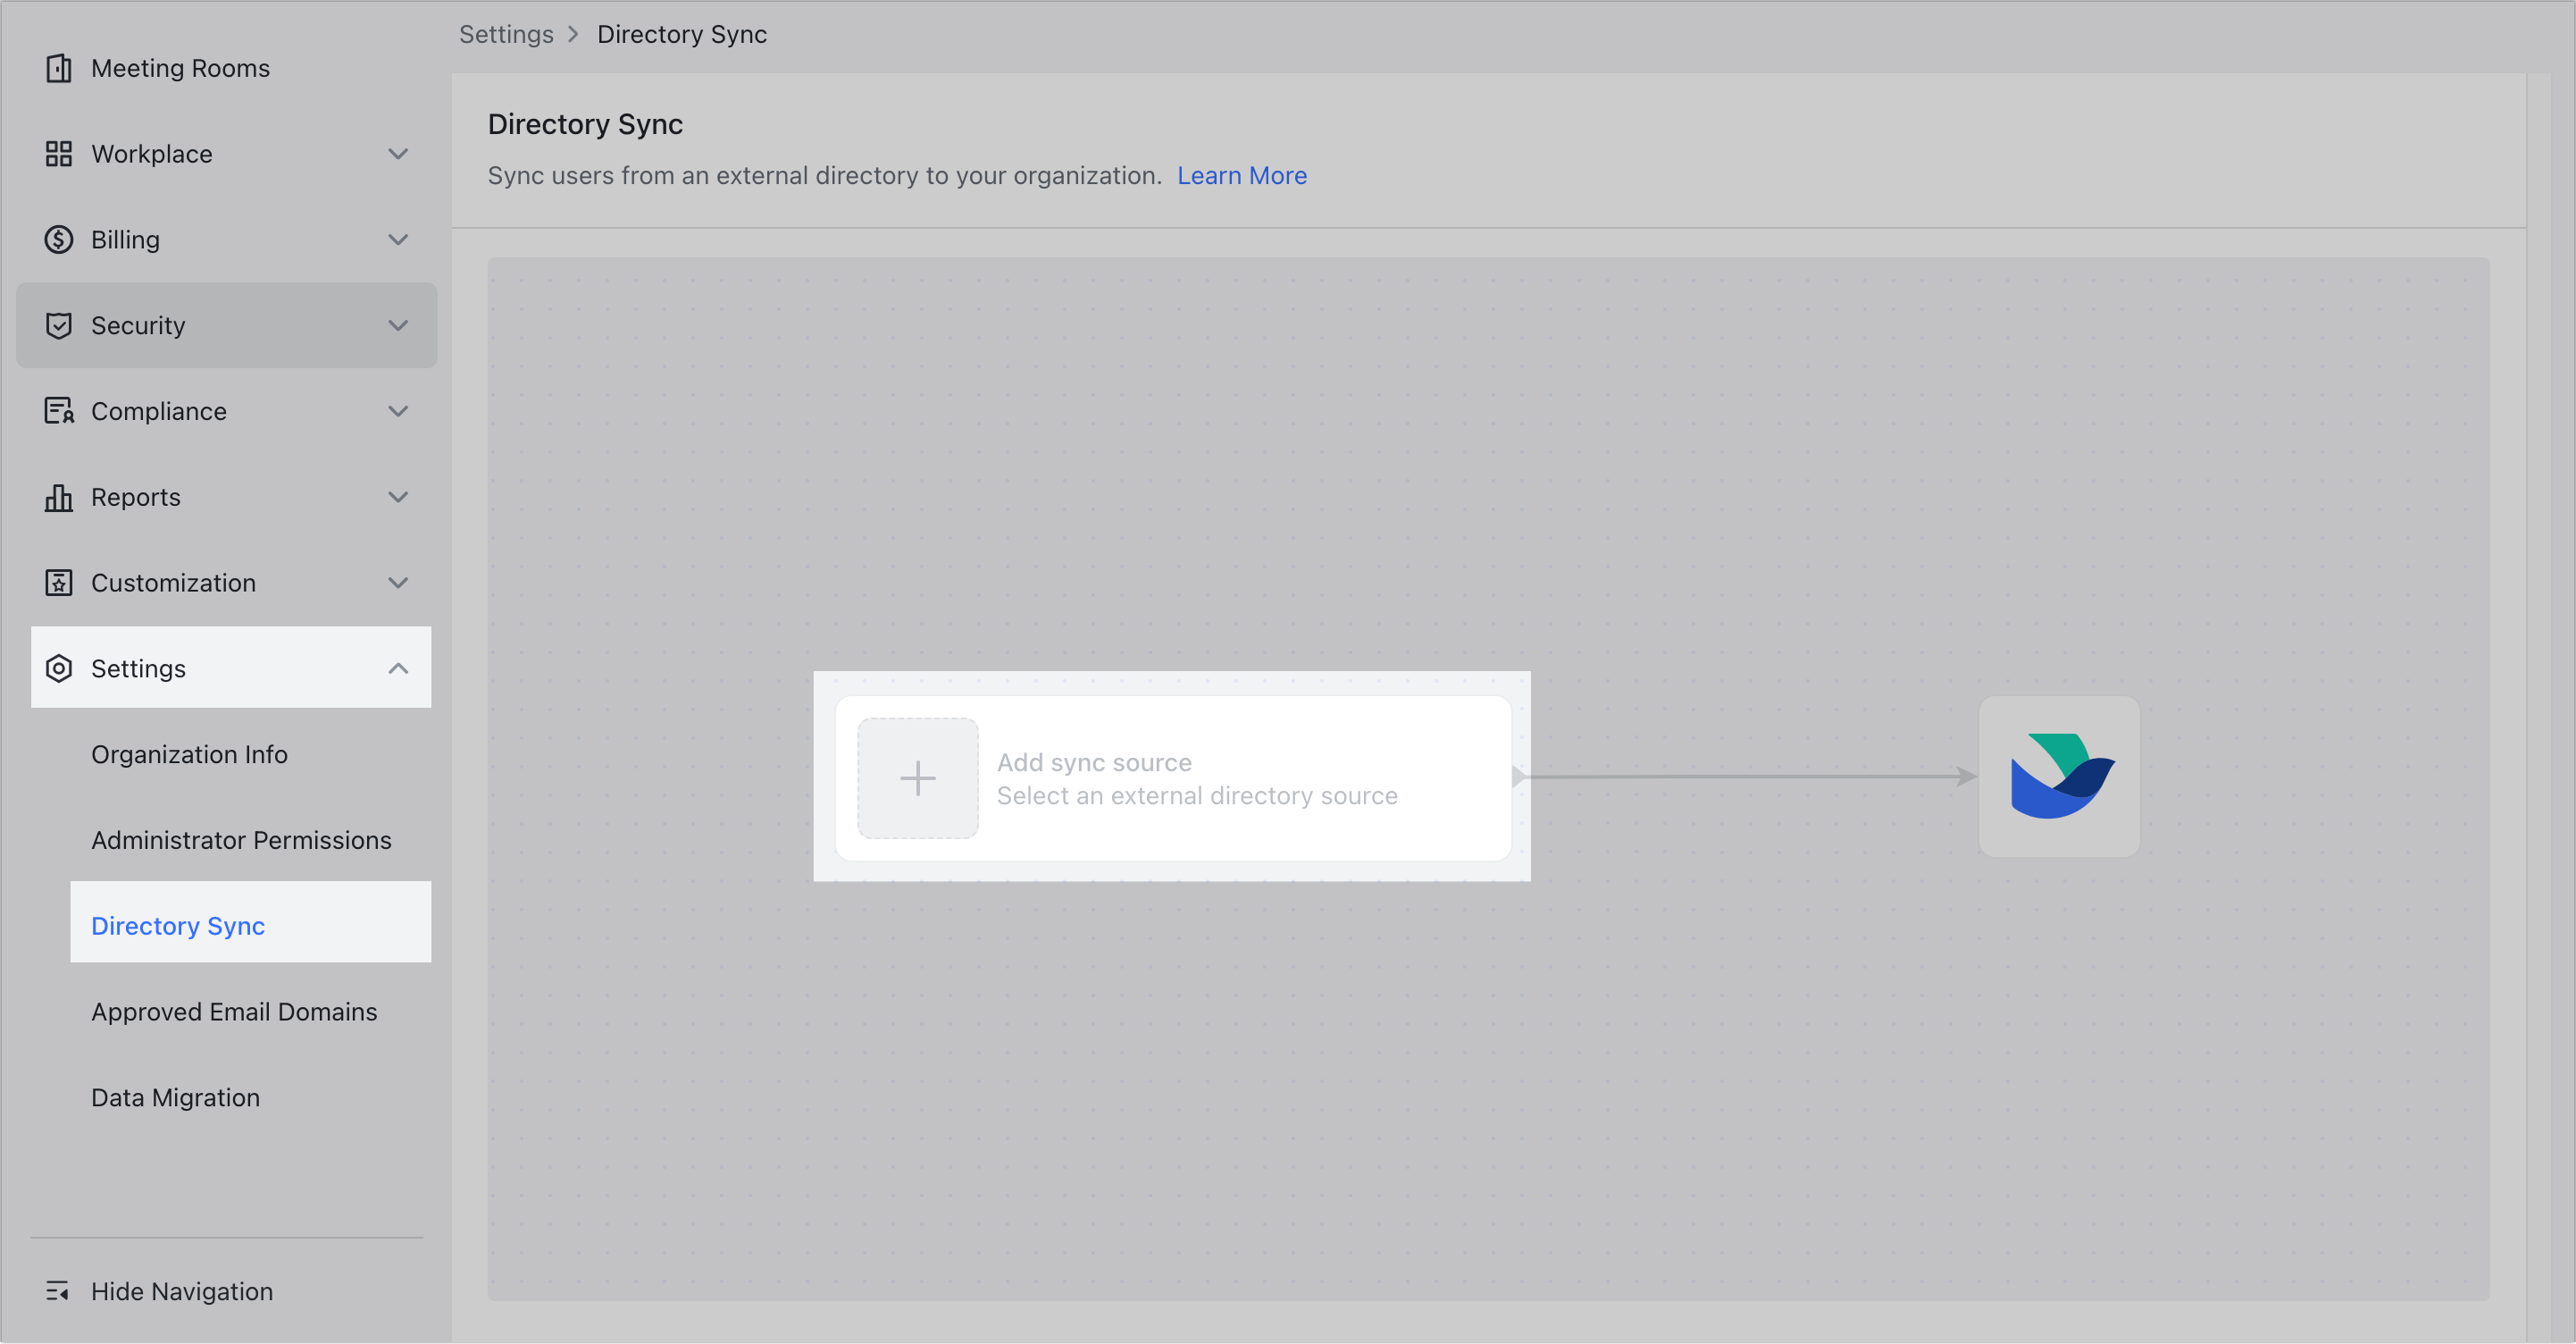Open the Learn More link
The width and height of the screenshot is (2576, 1344).
(1242, 175)
